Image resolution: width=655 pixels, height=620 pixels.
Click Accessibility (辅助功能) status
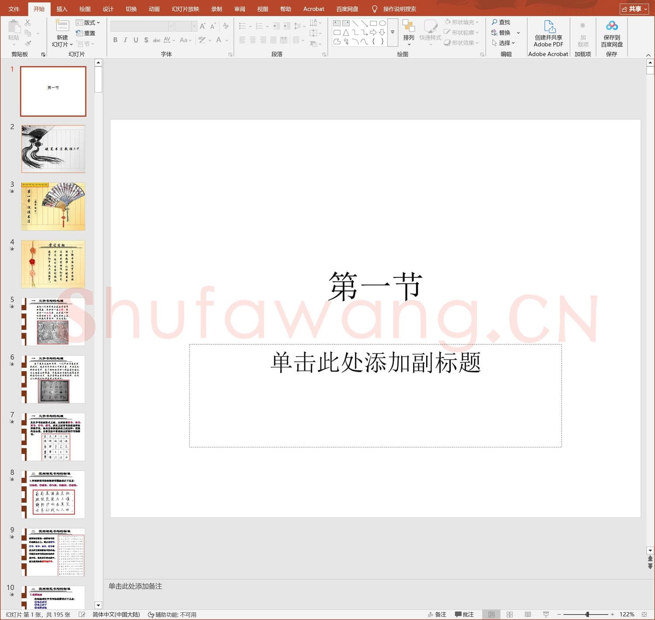click(x=172, y=614)
